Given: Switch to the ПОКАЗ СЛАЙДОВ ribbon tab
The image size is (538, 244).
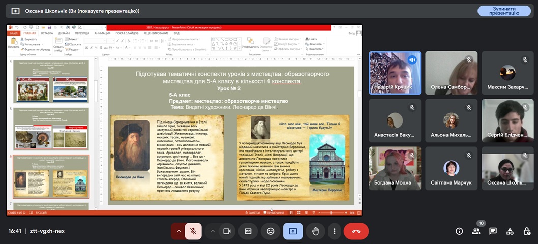Looking at the screenshot, I should pyautogui.click(x=127, y=33).
